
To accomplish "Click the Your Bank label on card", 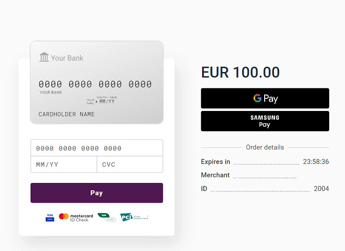I will pos(67,58).
